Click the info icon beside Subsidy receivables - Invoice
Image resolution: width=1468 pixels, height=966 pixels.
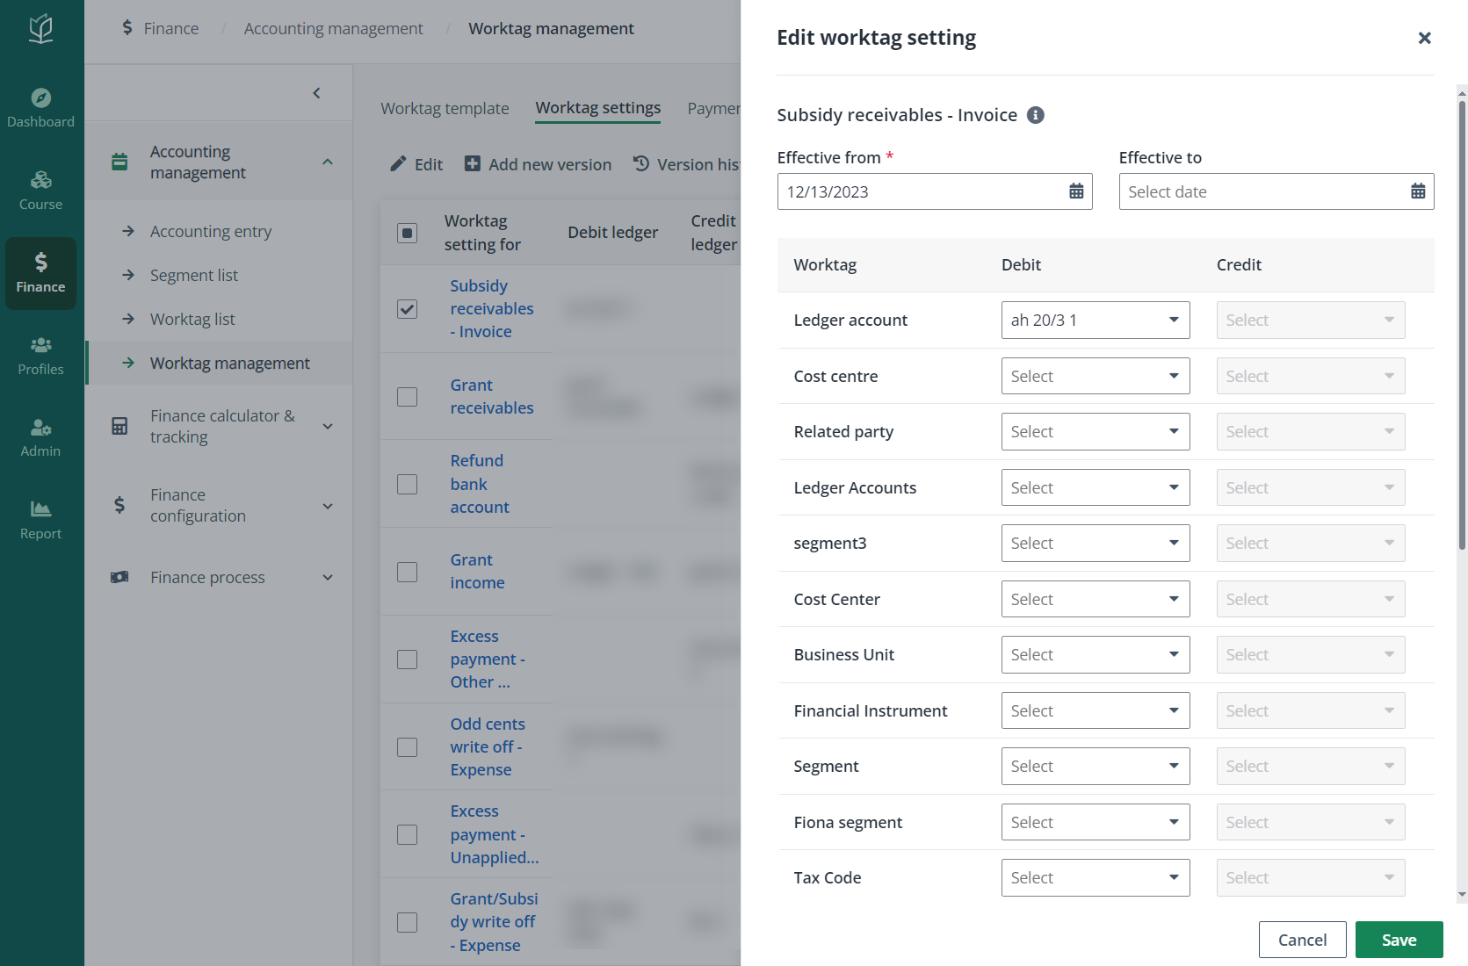(x=1036, y=115)
